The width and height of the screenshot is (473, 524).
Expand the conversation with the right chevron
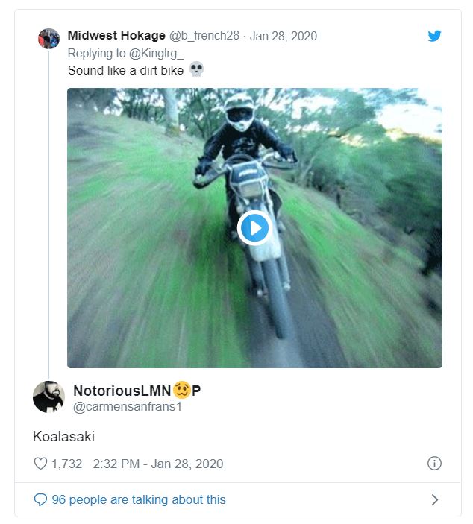click(435, 500)
